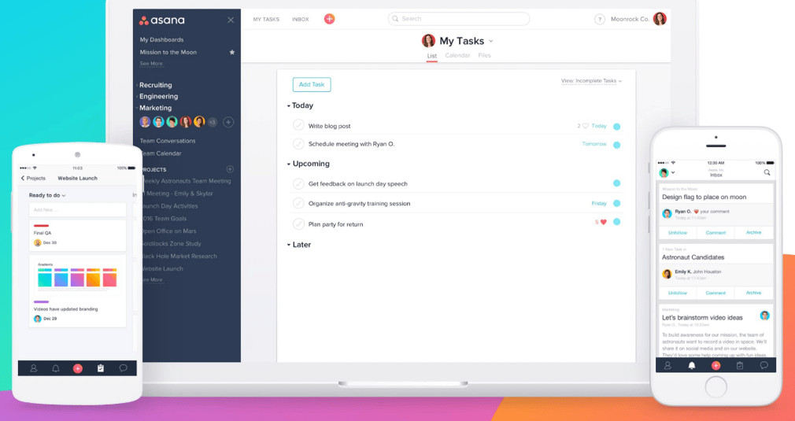Tap notification bell in left phone bottom bar
The image size is (795, 421).
[x=56, y=369]
